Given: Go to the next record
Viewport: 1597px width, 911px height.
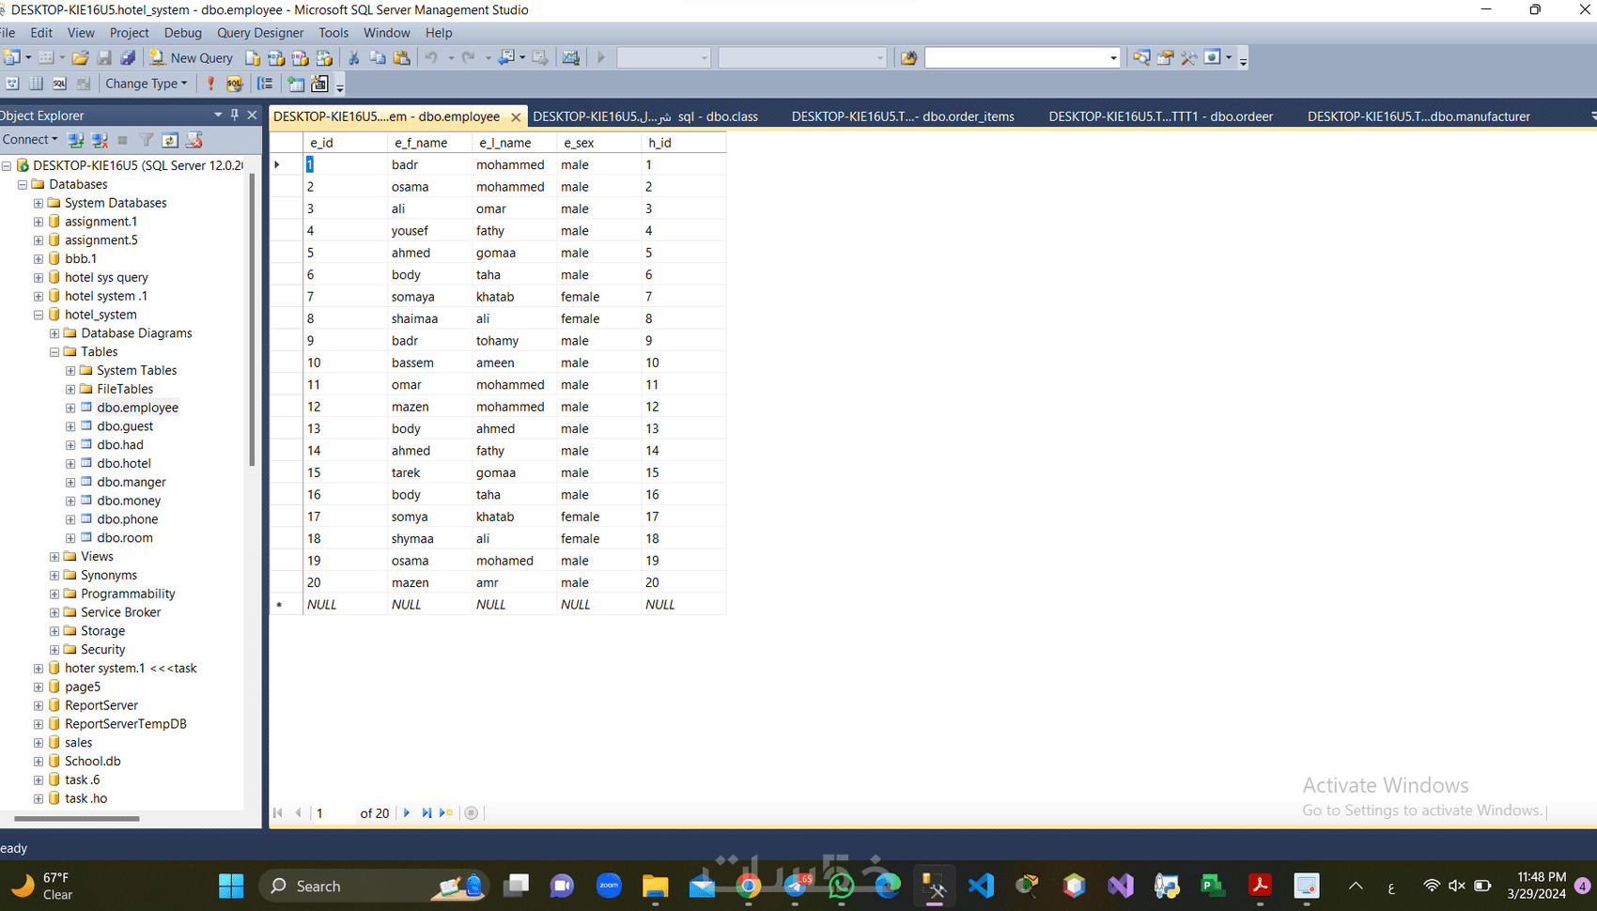Looking at the screenshot, I should (407, 813).
